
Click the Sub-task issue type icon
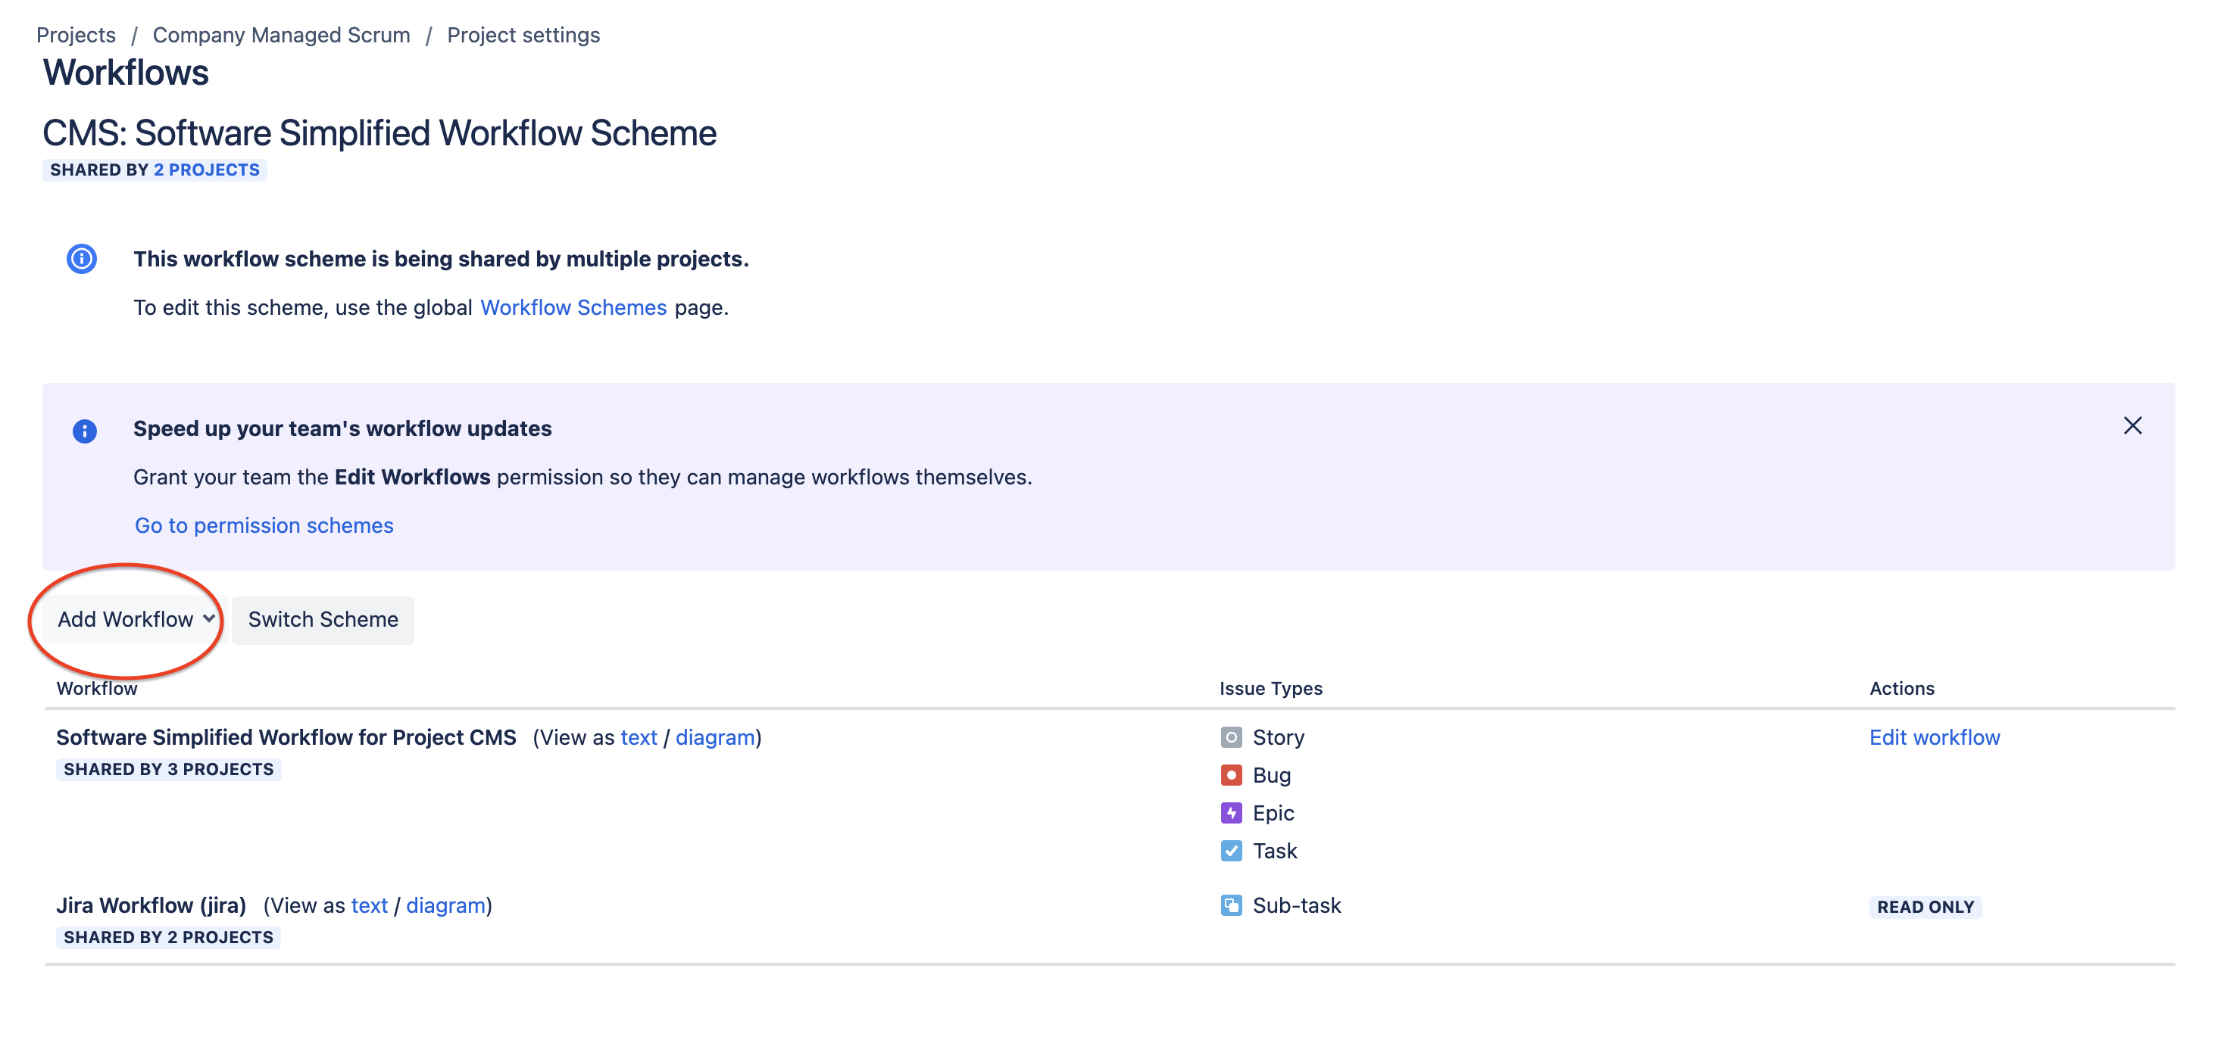click(1230, 906)
